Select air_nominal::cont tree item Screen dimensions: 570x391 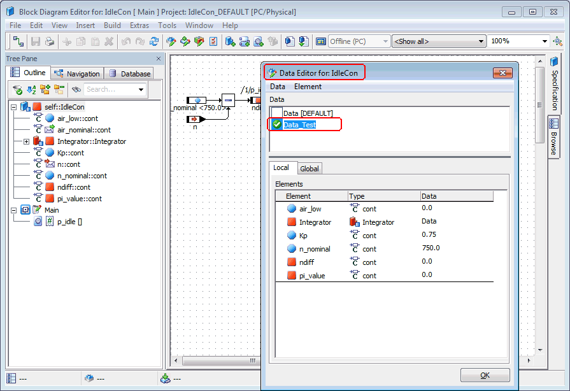(x=84, y=130)
